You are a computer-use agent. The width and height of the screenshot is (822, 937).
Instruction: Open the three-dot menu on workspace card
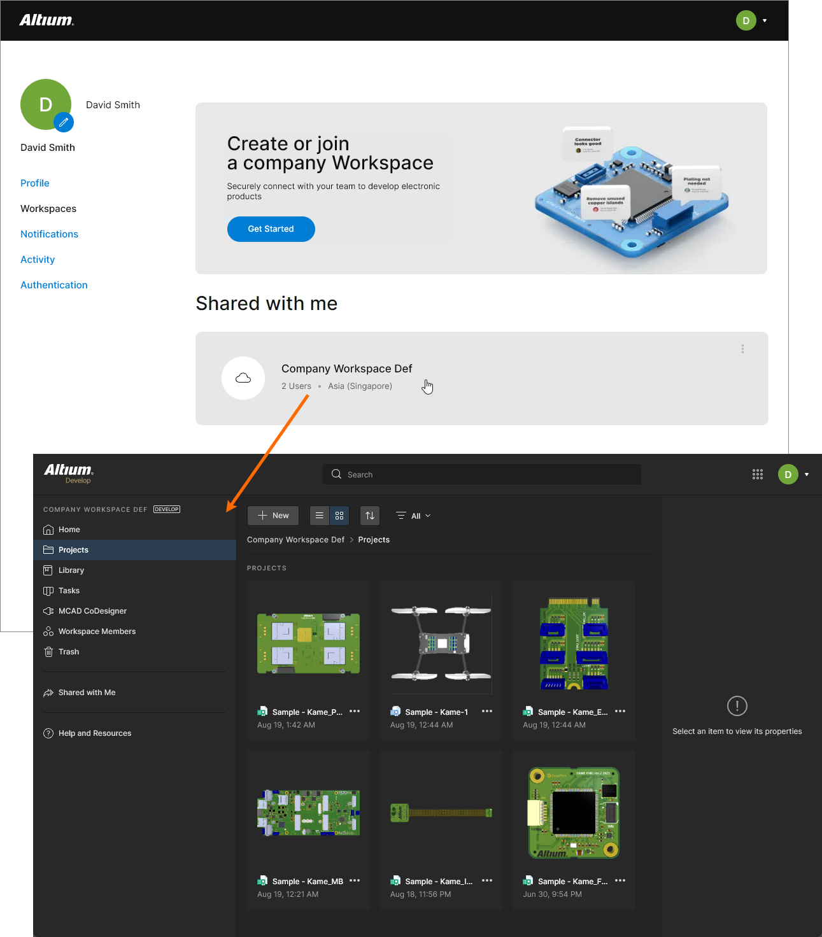point(742,349)
